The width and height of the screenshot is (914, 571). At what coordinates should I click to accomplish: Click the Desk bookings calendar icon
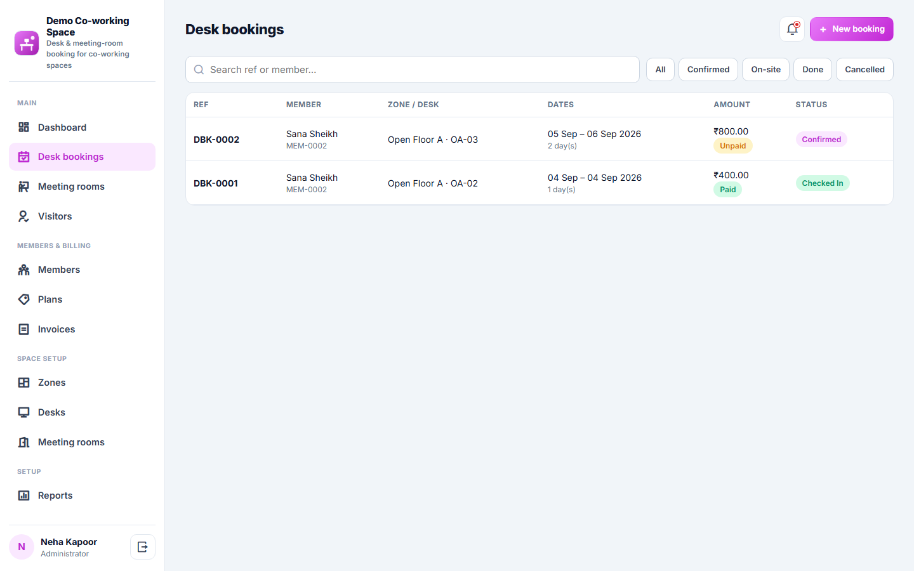(x=24, y=157)
